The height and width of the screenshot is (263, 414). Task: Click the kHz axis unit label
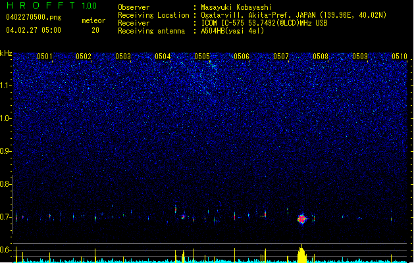tap(6, 53)
